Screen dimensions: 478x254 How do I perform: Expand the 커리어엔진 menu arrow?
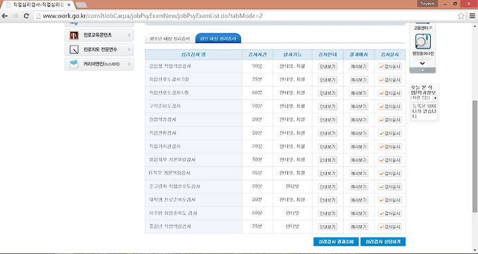[x=129, y=64]
